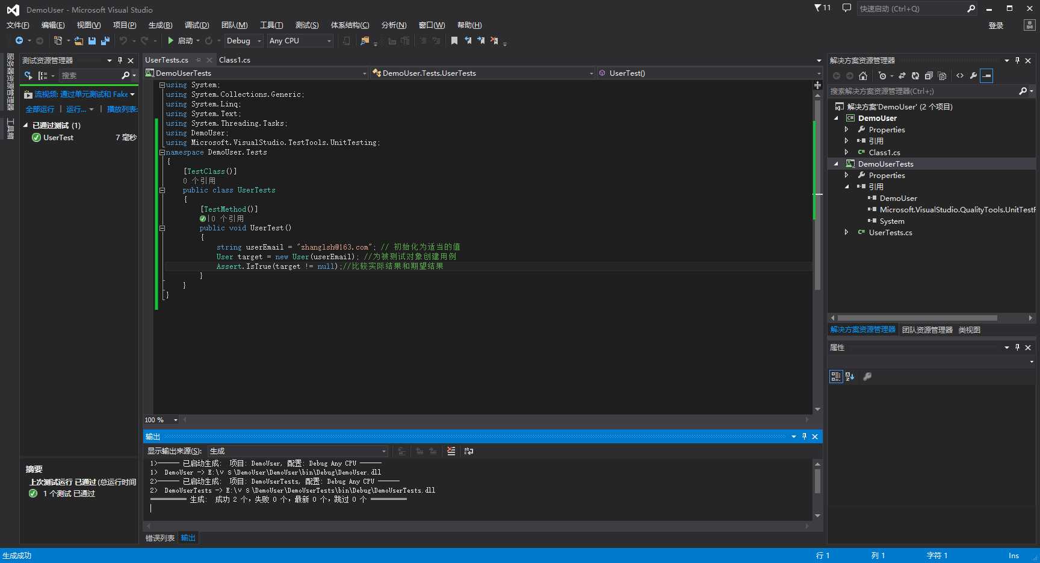This screenshot has height=563, width=1040.
Task: Clear all bookmarks with the red X bookmark icon
Action: pos(494,41)
